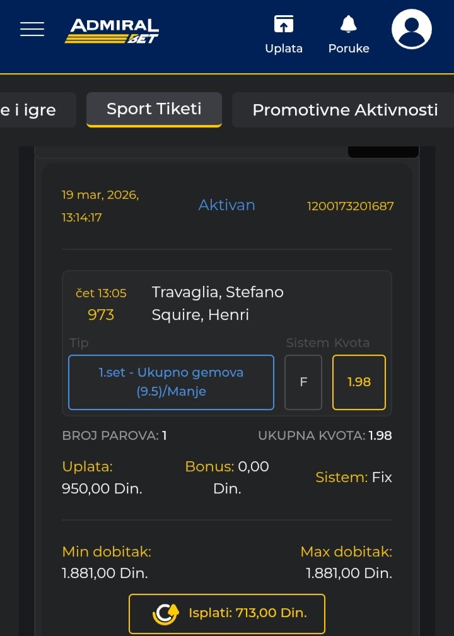Click the ticket date 19 mar, 2026
The image size is (454, 636).
100,195
